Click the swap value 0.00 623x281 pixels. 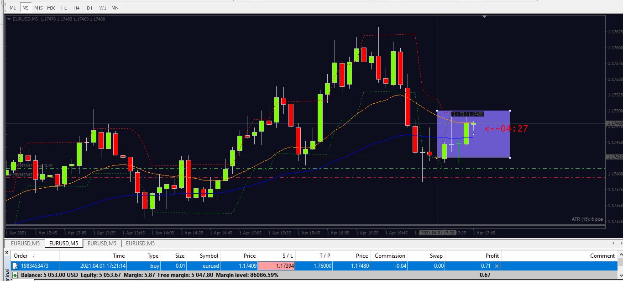pos(439,265)
